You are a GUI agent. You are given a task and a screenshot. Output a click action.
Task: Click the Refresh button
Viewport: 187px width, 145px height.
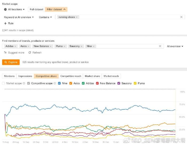pyautogui.click(x=35, y=52)
